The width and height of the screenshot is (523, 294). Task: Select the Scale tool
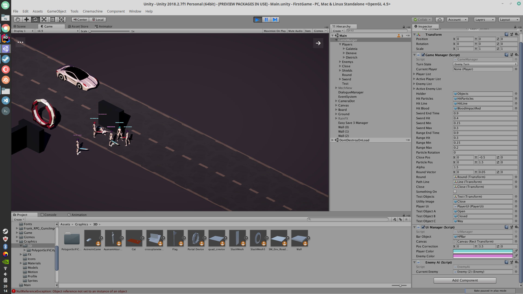click(44, 20)
